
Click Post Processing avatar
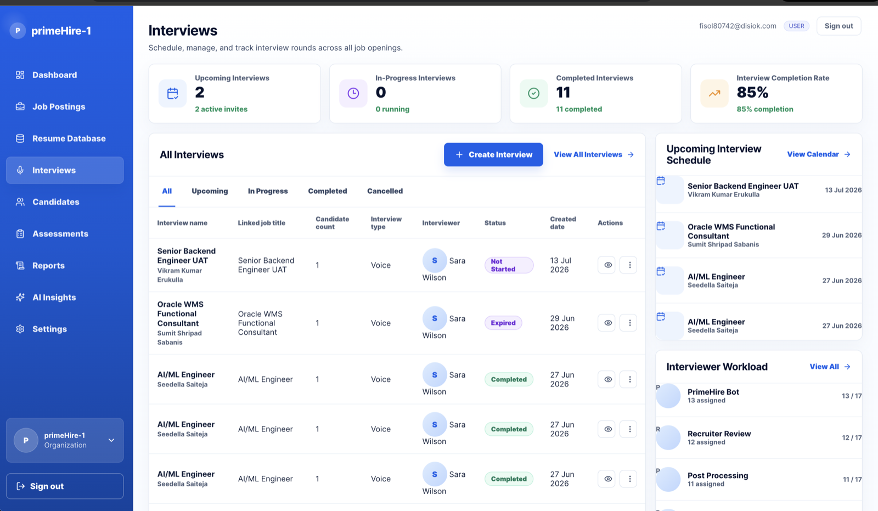668,479
